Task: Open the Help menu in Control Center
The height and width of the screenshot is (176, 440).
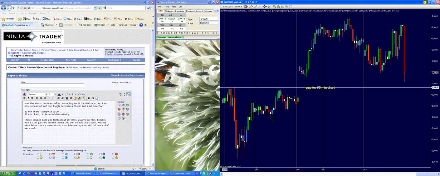Action: click(174, 6)
